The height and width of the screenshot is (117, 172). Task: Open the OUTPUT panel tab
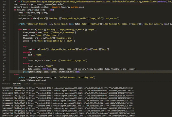[27, 84]
